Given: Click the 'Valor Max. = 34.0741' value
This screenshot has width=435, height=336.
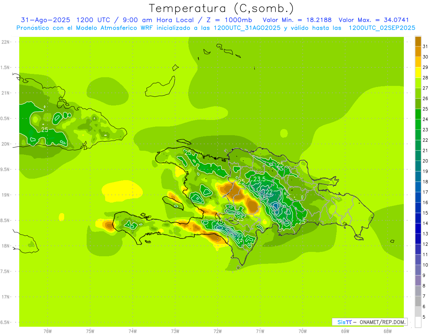Looking at the screenshot, I should (373, 20).
